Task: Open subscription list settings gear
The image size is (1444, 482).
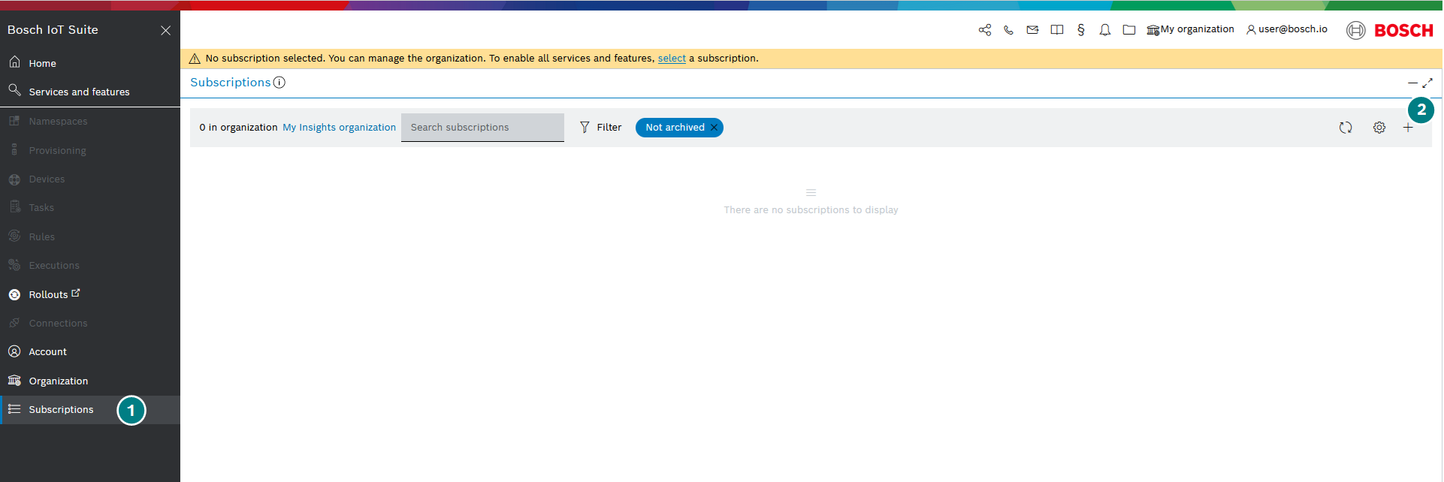Action: pos(1379,128)
